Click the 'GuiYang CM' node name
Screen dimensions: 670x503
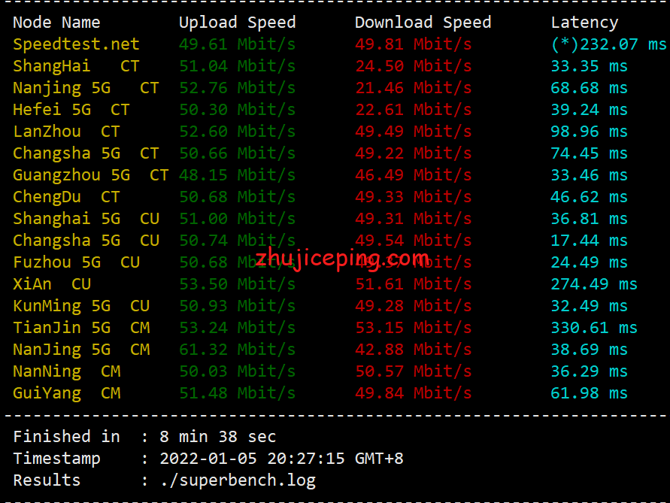point(66,392)
